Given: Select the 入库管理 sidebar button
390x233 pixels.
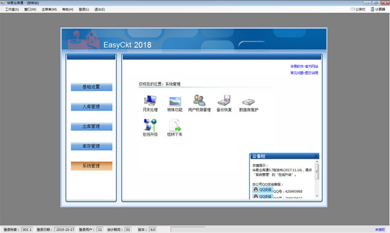Looking at the screenshot, I should point(91,106).
